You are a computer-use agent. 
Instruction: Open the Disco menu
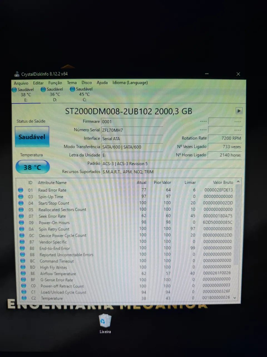pyautogui.click(x=86, y=83)
